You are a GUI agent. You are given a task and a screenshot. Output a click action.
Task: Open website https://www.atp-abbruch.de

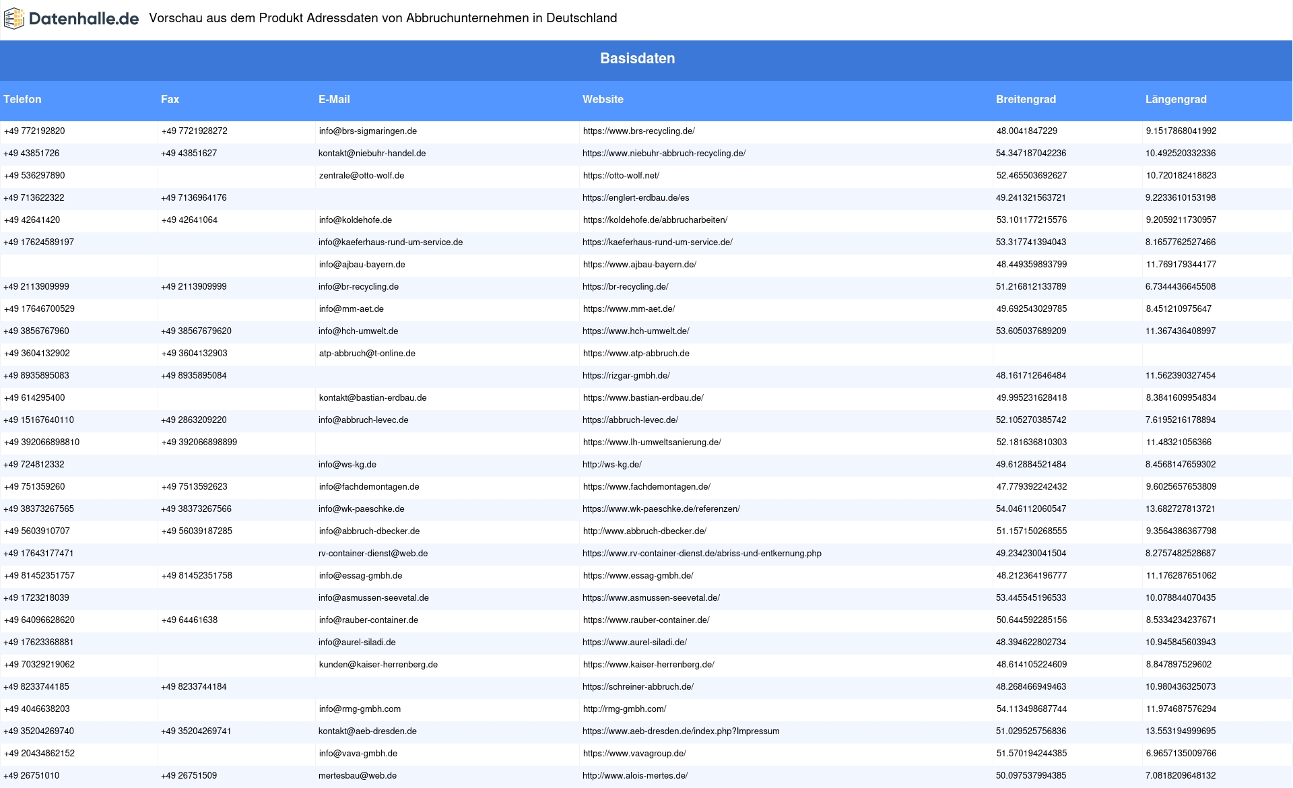click(x=636, y=354)
